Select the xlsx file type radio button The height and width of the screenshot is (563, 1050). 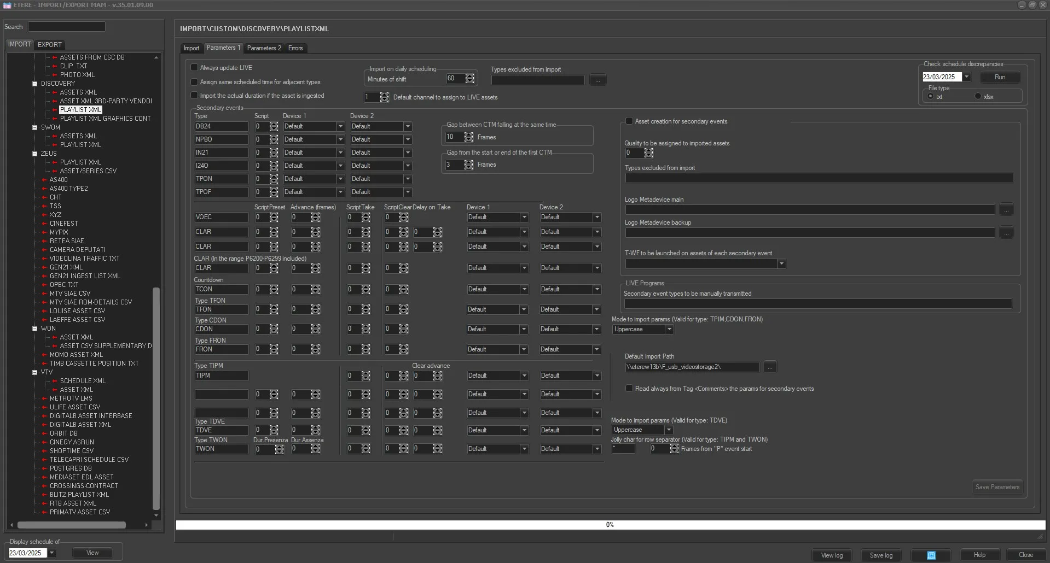(x=978, y=97)
